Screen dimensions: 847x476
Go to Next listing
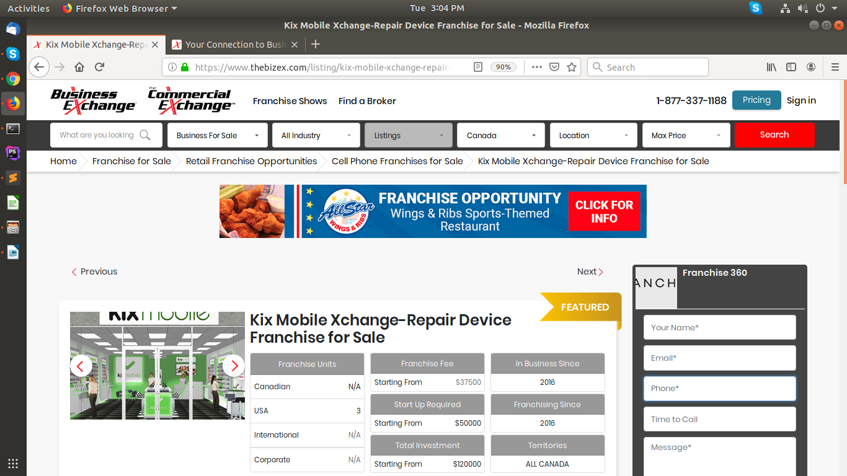(x=590, y=271)
